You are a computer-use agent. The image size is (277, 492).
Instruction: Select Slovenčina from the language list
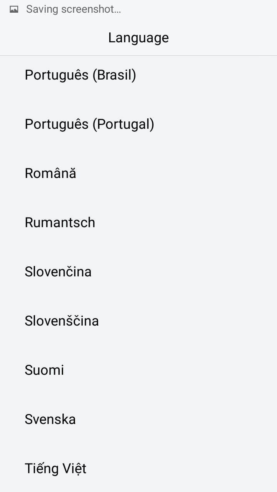(138, 272)
